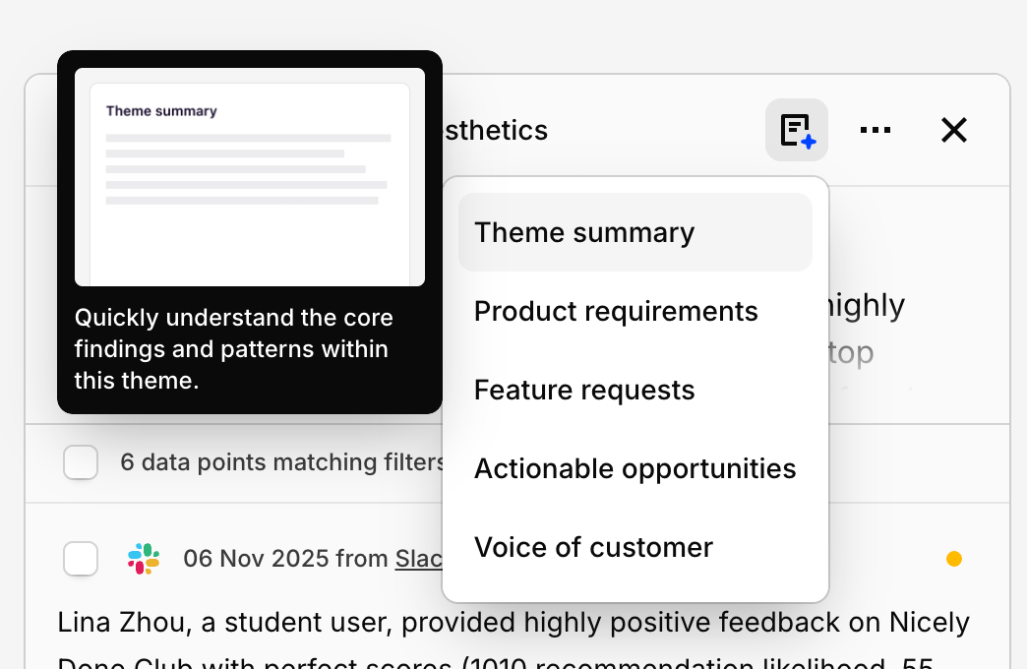
Task: Choose Product requirements option
Action: click(x=616, y=311)
